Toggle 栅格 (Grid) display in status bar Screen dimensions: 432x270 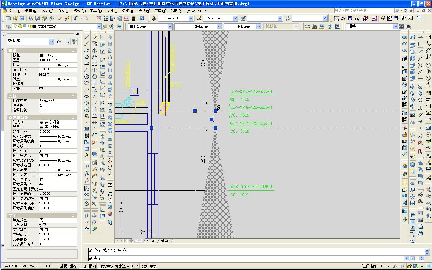(73, 266)
